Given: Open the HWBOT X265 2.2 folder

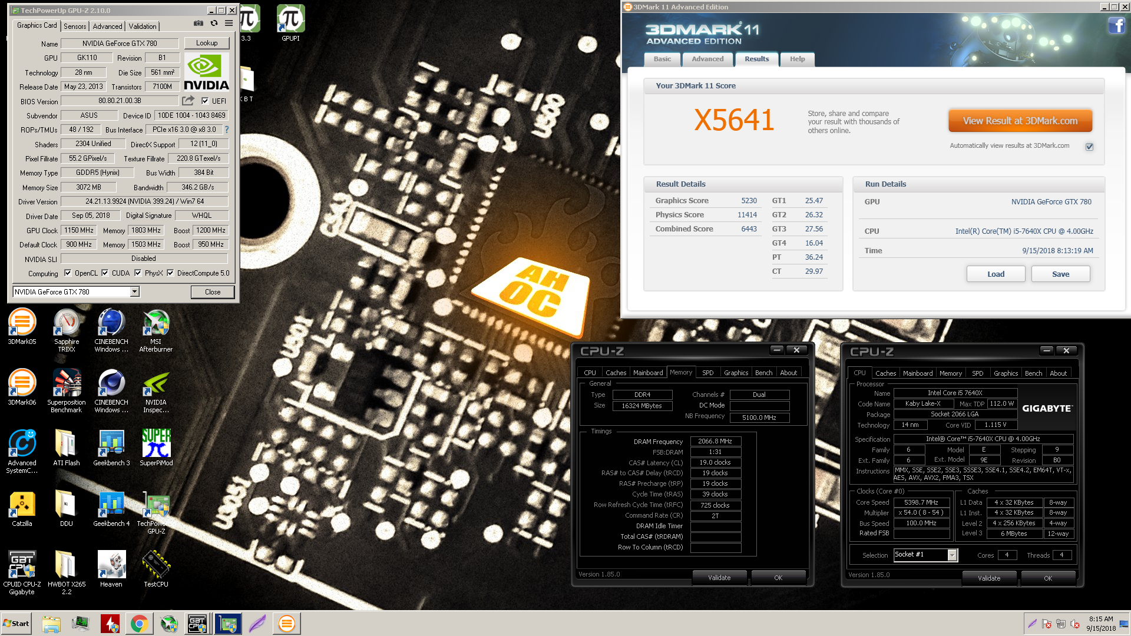Looking at the screenshot, I should 67,573.
